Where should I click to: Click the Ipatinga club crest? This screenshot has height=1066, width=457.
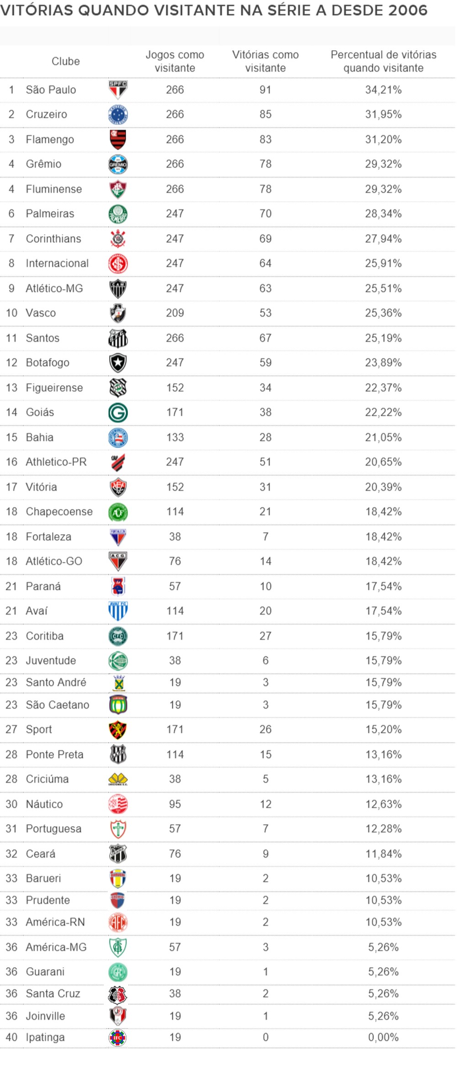[x=118, y=1037]
